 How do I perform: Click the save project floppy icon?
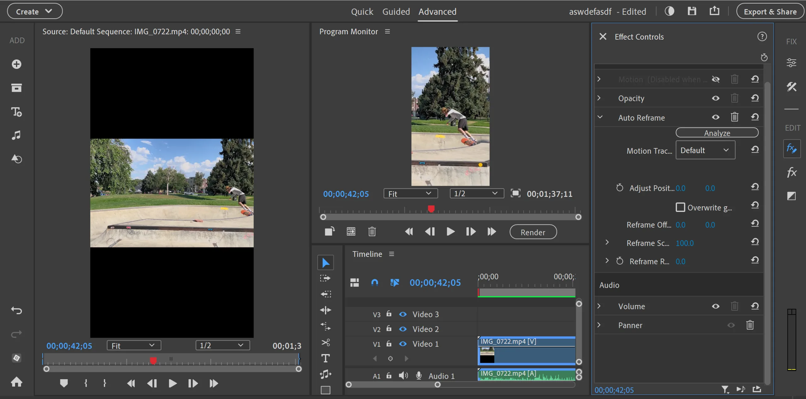point(692,11)
